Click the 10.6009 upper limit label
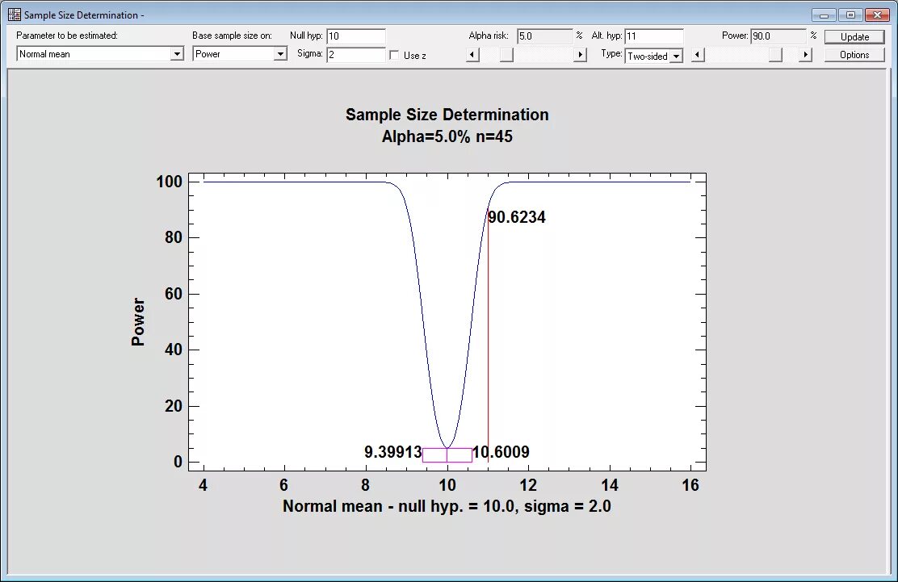The width and height of the screenshot is (898, 582). click(x=501, y=452)
